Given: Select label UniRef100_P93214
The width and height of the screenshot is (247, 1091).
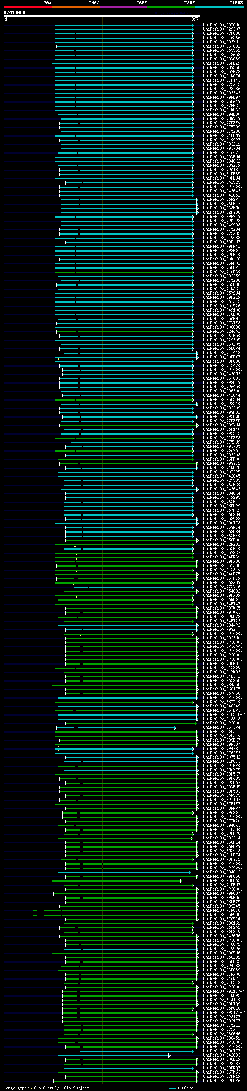Looking at the screenshot, I should click(222, 838).
